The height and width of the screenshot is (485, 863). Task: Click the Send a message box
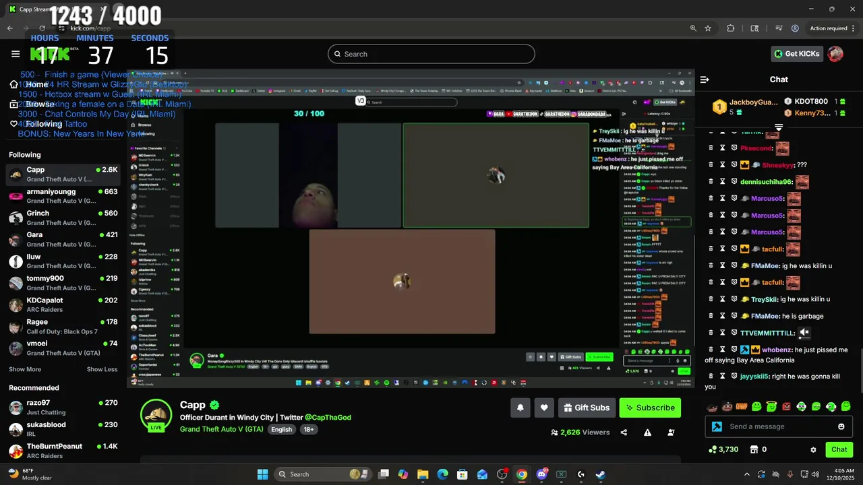pos(778,426)
